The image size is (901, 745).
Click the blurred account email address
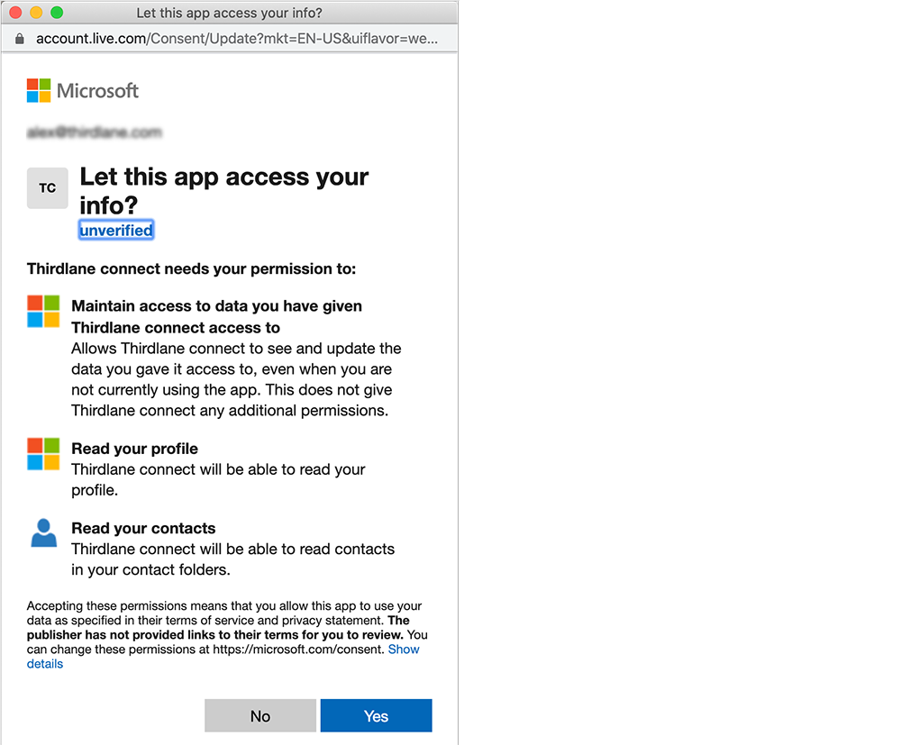pos(95,132)
